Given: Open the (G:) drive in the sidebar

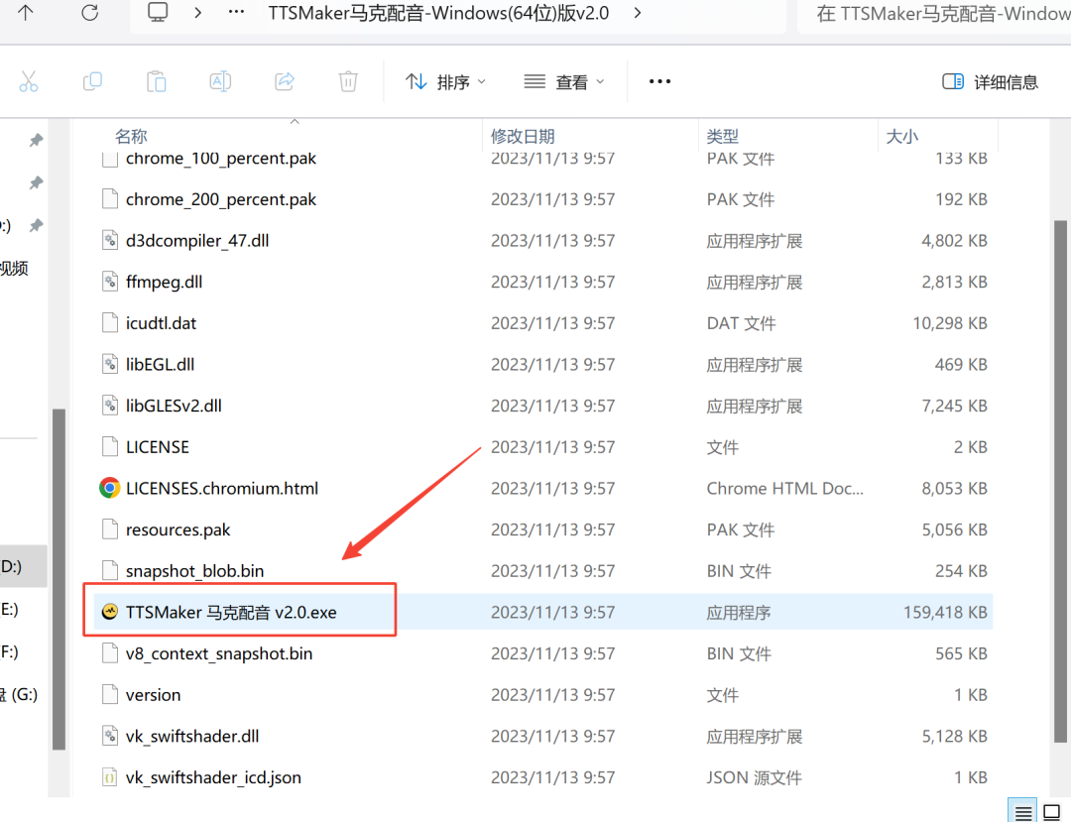Looking at the screenshot, I should [19, 695].
